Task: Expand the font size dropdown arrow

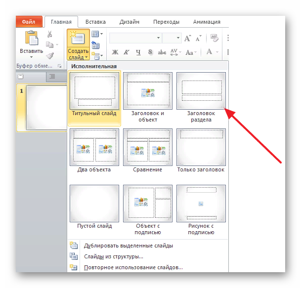Action: click(x=178, y=38)
